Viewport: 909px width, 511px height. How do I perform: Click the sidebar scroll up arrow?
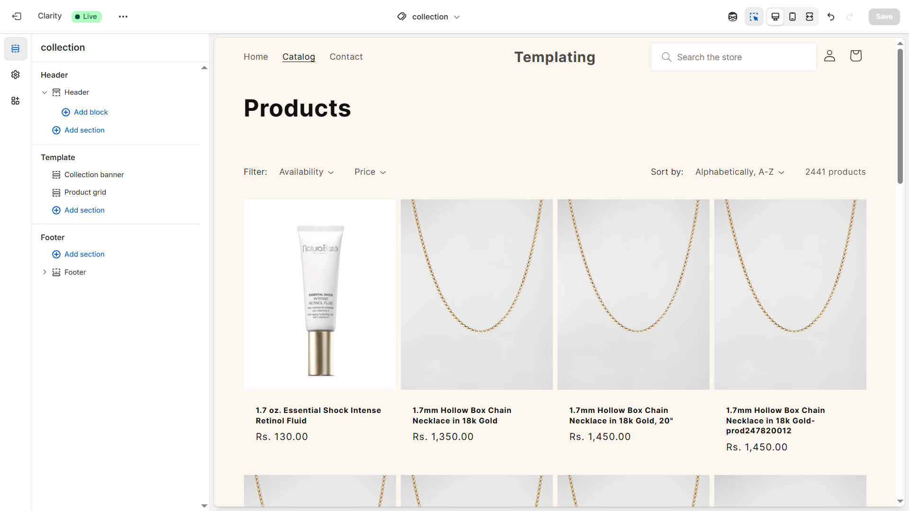tap(204, 68)
